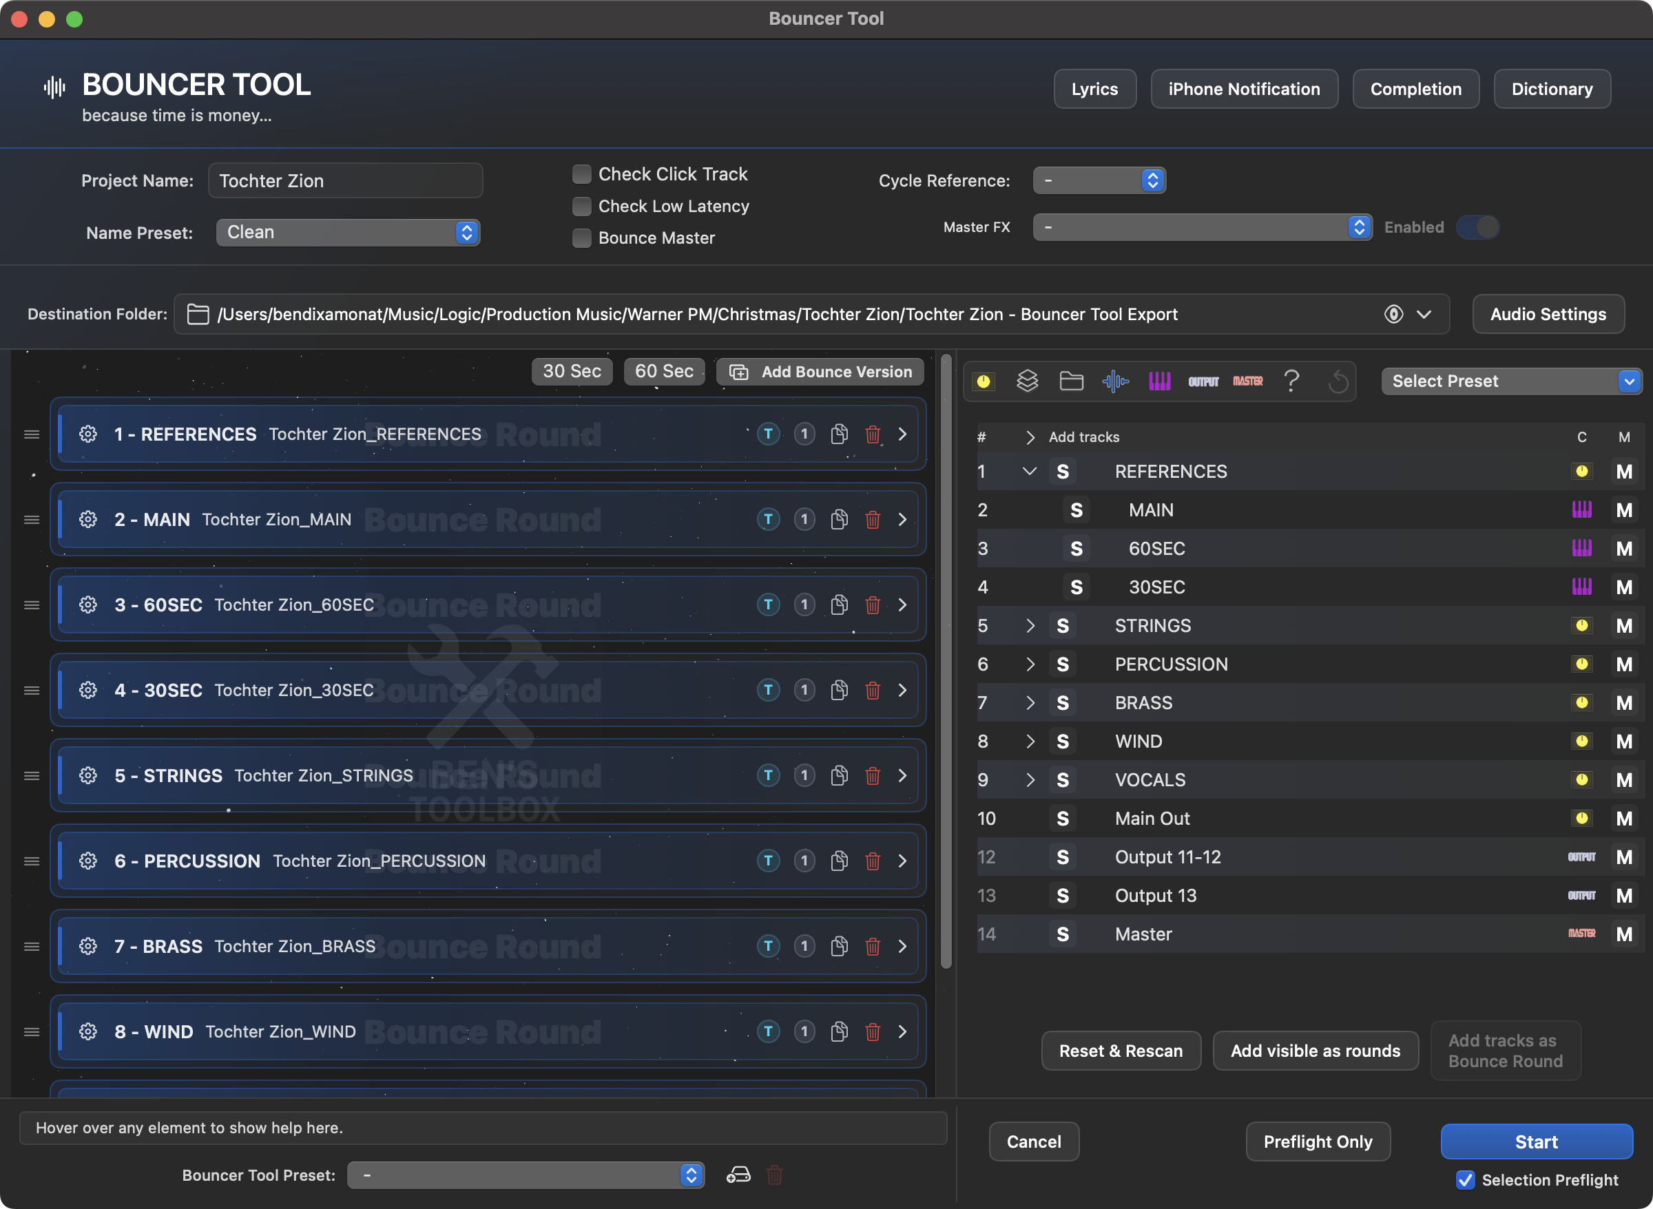Open Audio Settings

pos(1548,314)
